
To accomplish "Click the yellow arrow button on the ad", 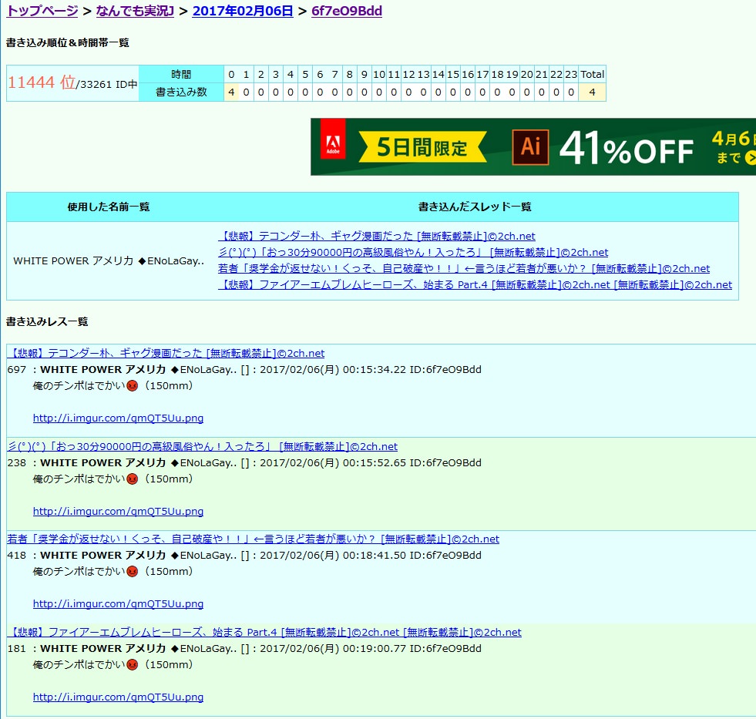I will point(749,158).
